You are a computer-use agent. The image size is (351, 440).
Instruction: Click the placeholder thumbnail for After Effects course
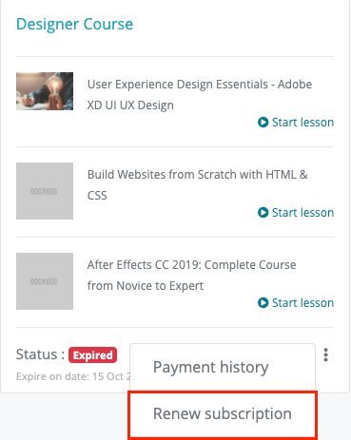pyautogui.click(x=45, y=281)
